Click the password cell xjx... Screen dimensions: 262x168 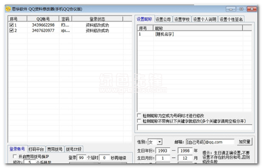65,30
